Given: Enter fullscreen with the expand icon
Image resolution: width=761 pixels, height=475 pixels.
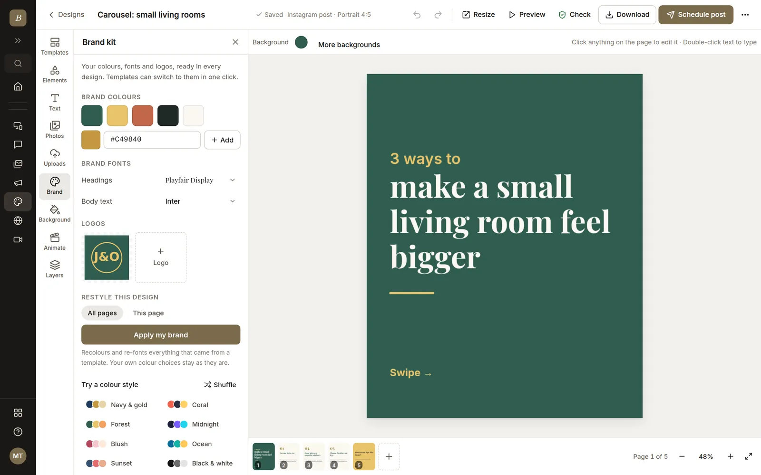Looking at the screenshot, I should [749, 456].
